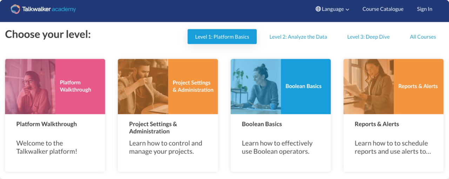Open the Boolean Basics photo thumbnail
This screenshot has height=179, width=449.
pyautogui.click(x=256, y=86)
